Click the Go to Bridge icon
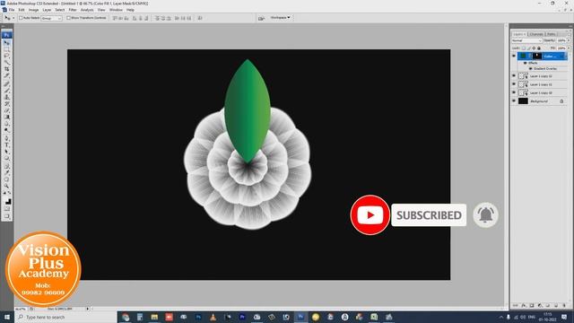 (261, 18)
